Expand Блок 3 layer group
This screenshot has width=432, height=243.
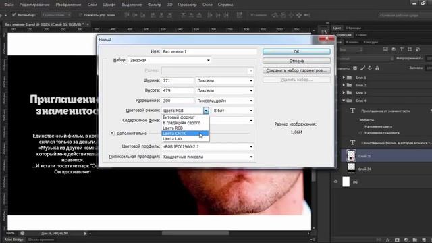[x=344, y=93]
